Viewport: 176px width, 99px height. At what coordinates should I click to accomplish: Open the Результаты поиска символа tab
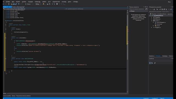[x=23, y=96]
